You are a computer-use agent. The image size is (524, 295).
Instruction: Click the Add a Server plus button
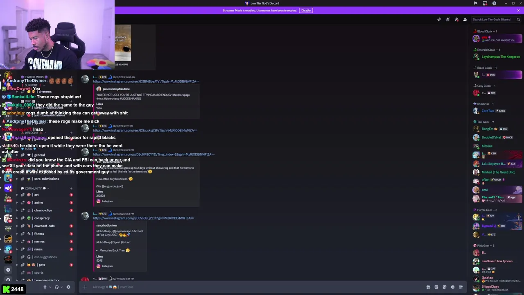pyautogui.click(x=8, y=270)
